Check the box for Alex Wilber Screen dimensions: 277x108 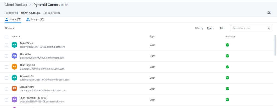(x=6, y=56)
